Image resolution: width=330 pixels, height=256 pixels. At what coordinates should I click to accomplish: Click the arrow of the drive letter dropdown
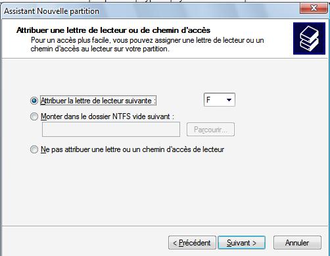(229, 100)
